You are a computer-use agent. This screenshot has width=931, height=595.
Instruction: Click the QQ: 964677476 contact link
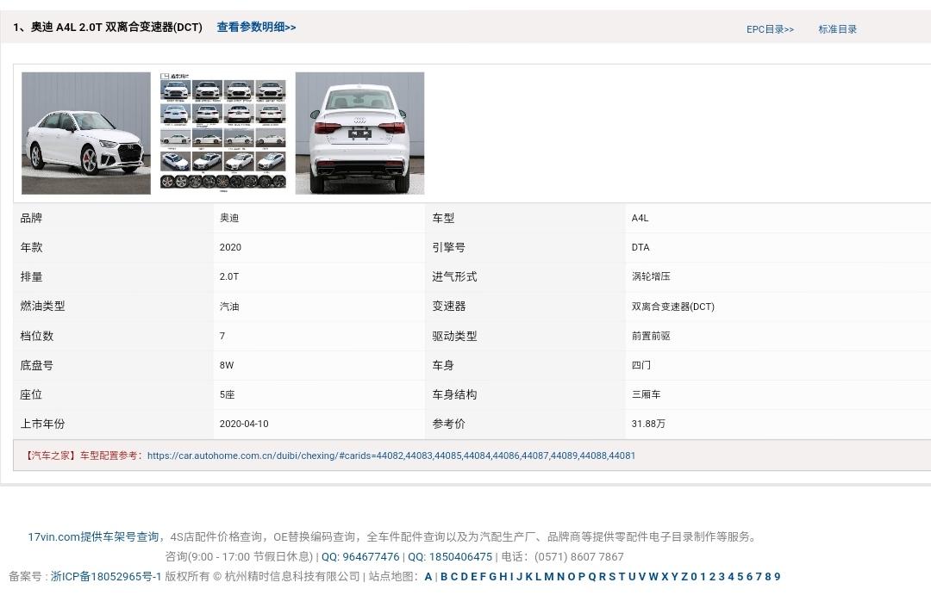tap(360, 556)
